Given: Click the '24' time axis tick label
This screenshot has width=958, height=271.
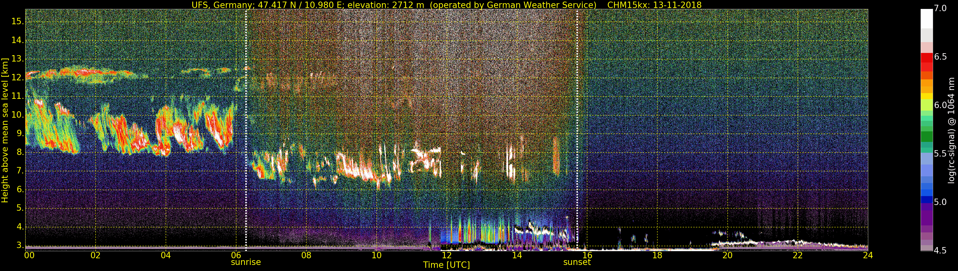Looking at the screenshot, I should click(x=868, y=255).
